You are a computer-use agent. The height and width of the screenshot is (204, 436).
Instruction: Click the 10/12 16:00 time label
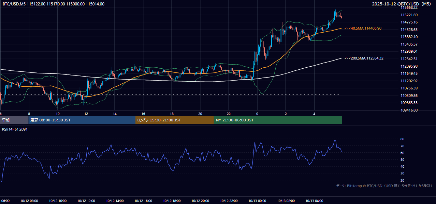click(x=143, y=201)
